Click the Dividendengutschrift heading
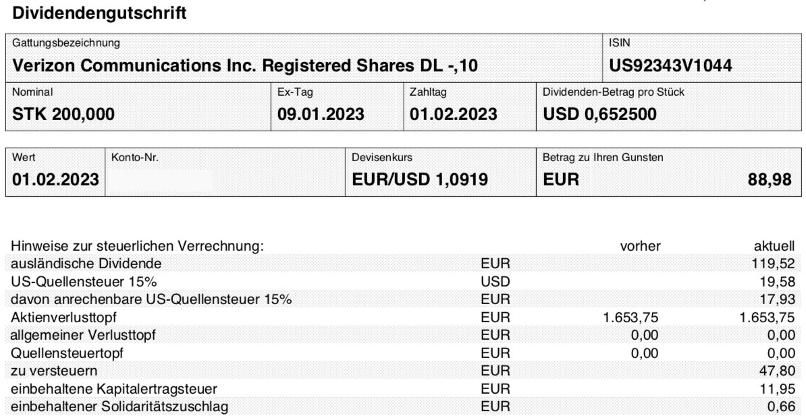Viewport: 806px width, 418px height. pyautogui.click(x=99, y=13)
